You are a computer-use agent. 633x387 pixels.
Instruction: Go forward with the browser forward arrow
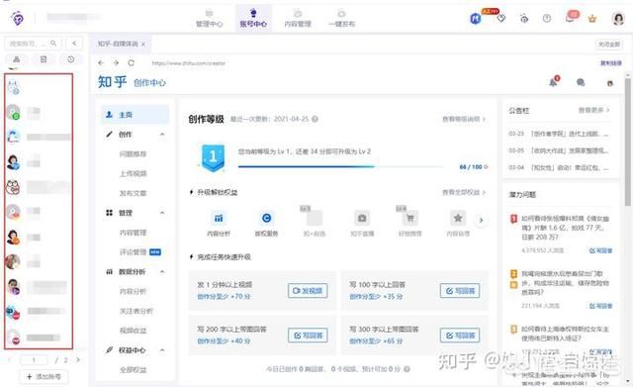coord(116,63)
